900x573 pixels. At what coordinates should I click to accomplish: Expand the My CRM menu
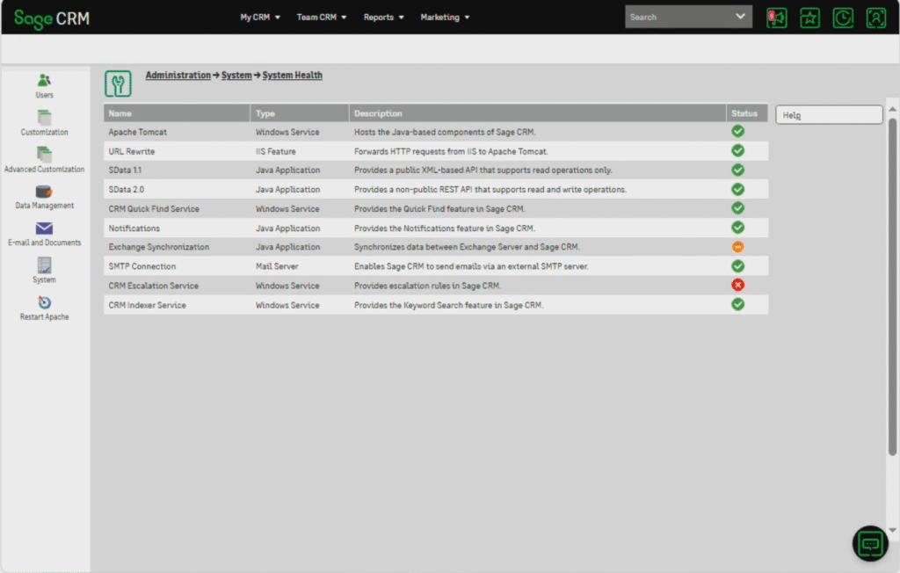(x=260, y=18)
